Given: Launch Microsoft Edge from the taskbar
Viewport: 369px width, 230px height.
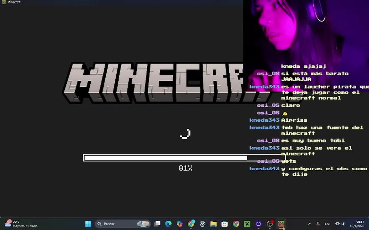Looking at the screenshot, I should pyautogui.click(x=168, y=224).
